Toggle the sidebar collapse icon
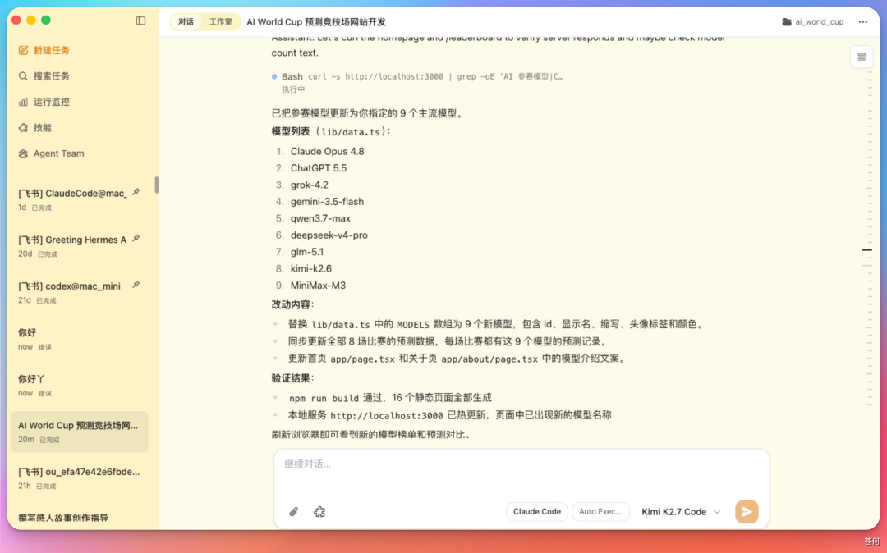This screenshot has width=887, height=553. click(141, 21)
